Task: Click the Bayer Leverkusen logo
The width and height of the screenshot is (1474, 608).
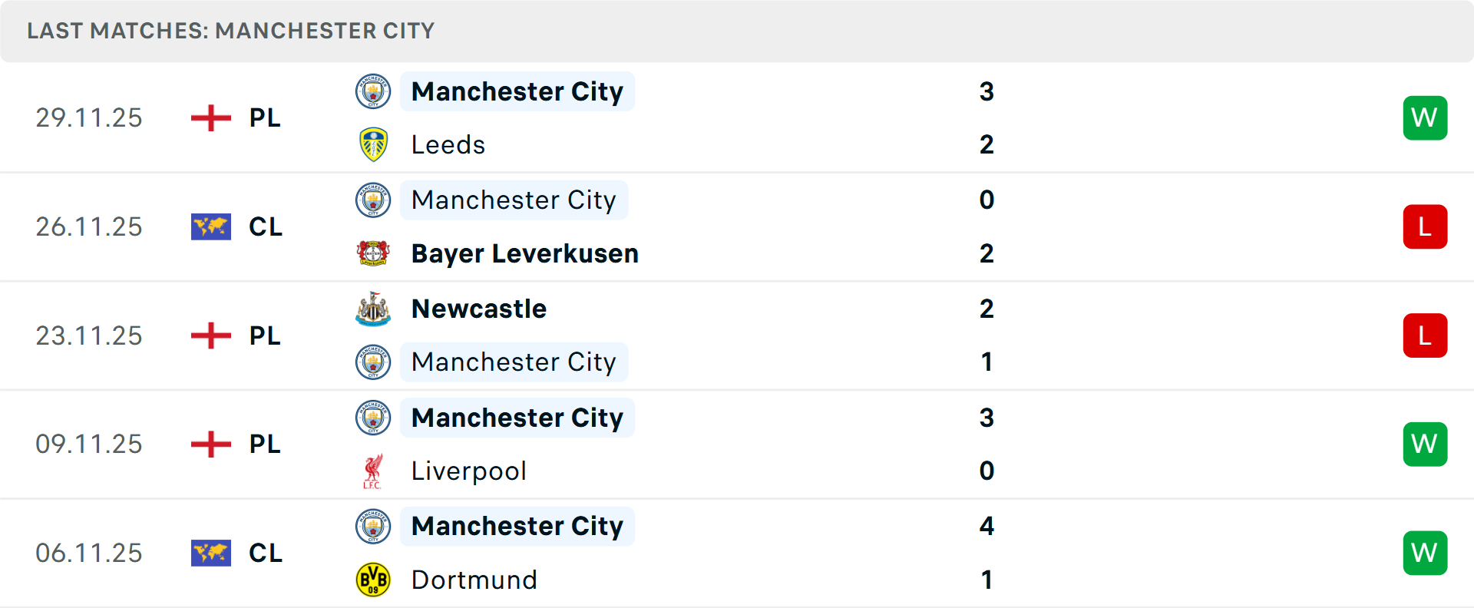Action: 373,253
